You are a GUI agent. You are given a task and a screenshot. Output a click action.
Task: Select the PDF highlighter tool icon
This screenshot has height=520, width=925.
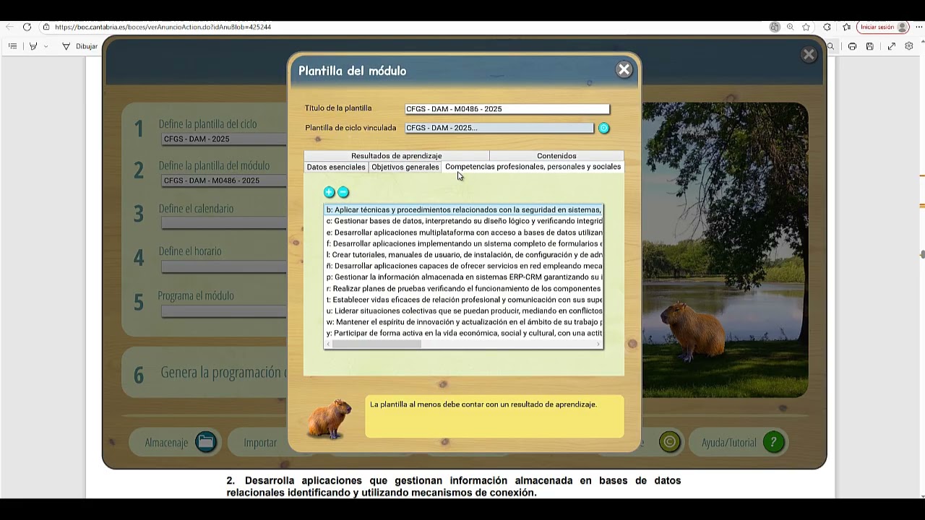(x=33, y=46)
